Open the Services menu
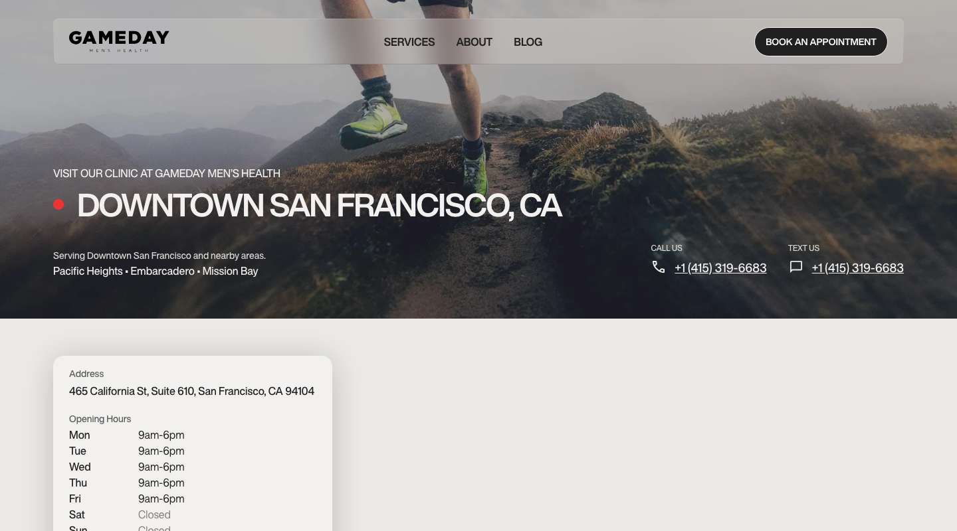Viewport: 957px width, 531px height. click(x=409, y=42)
